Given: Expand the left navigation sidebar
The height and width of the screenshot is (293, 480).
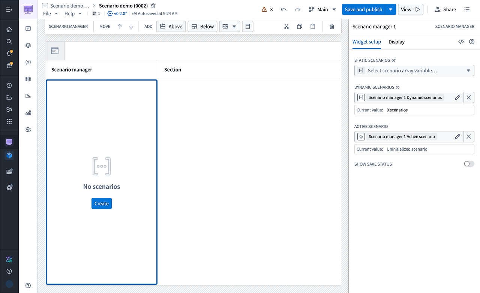Looking at the screenshot, I should (x=9, y=9).
